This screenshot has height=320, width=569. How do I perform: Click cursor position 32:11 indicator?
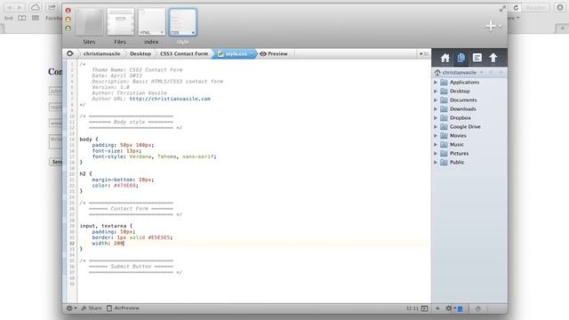pos(413,308)
